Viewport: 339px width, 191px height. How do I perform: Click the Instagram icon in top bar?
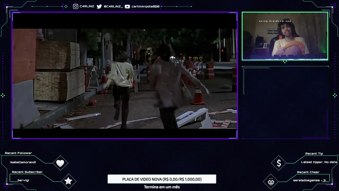point(76,6)
